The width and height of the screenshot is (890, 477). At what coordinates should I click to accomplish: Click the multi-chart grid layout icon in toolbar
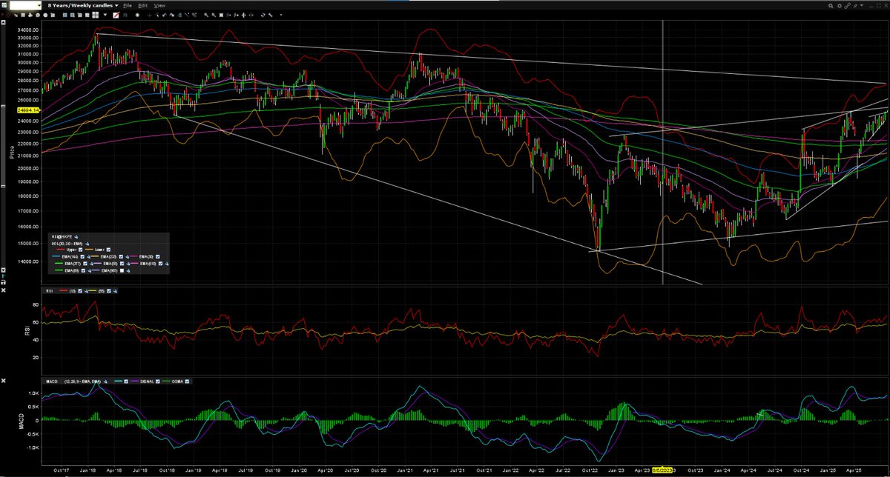(x=95, y=15)
